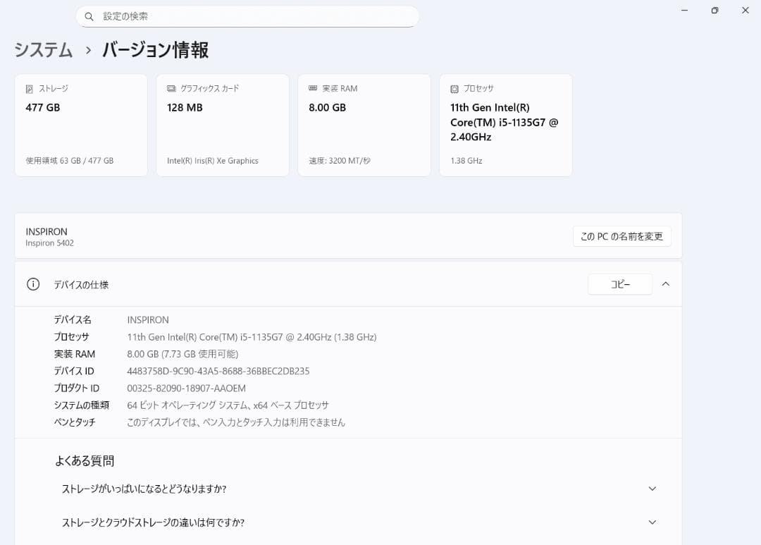761x545 pixels.
Task: Click the Intel Core i5-1135G7 processor card
Action: point(505,125)
